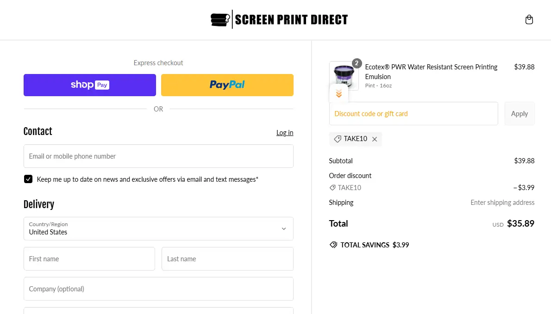Screen dimensions: 551x314
Task: Click the product quantity badge showing 2
Action: click(x=357, y=63)
